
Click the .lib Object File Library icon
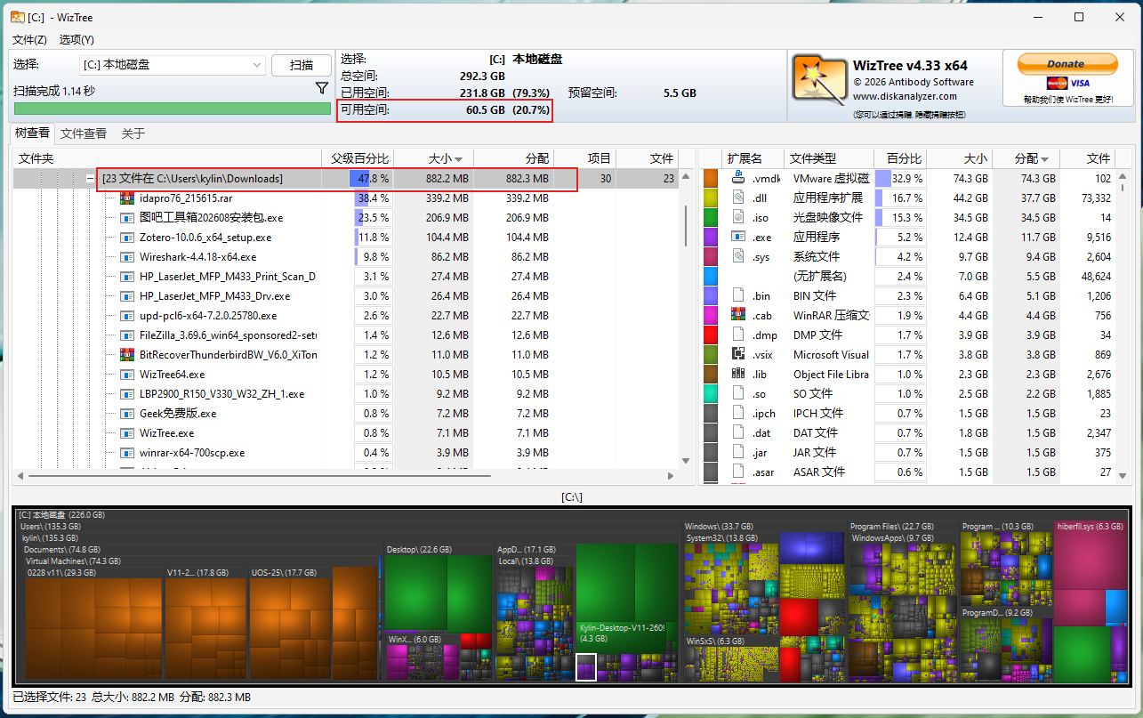(x=737, y=374)
